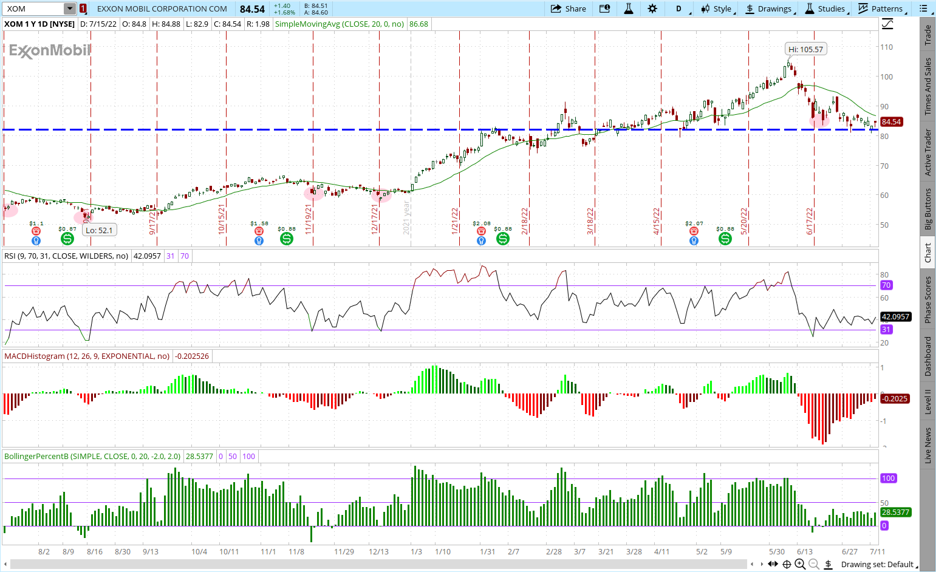Screen dimensions: 936x572
Task: Open the Active Trader side tab
Action: click(x=927, y=152)
